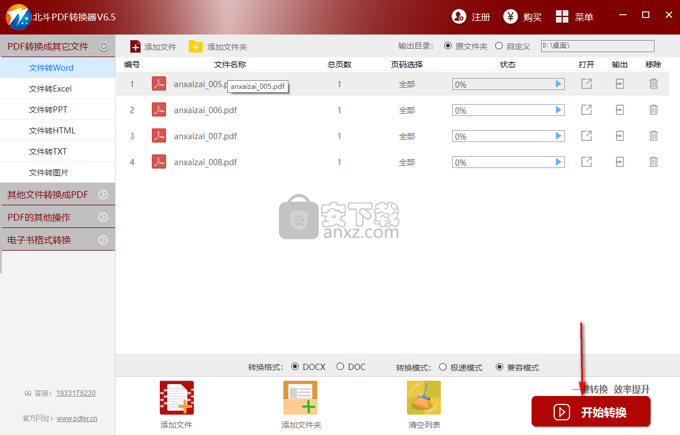Choose DOCX as conversion format
Viewport: 680px width, 435px height.
pos(295,367)
